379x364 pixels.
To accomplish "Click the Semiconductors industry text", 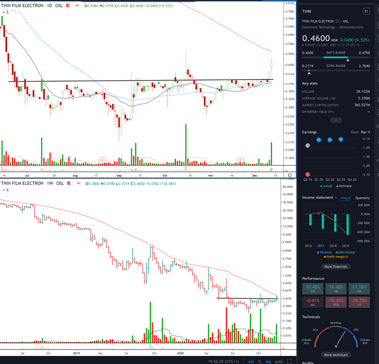I will click(x=351, y=27).
